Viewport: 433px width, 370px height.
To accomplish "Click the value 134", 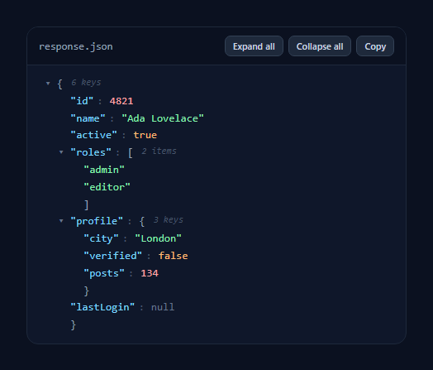I will tap(150, 273).
